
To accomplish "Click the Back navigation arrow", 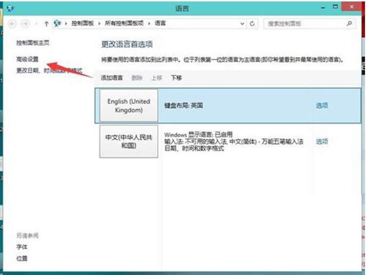I will (x=12, y=23).
